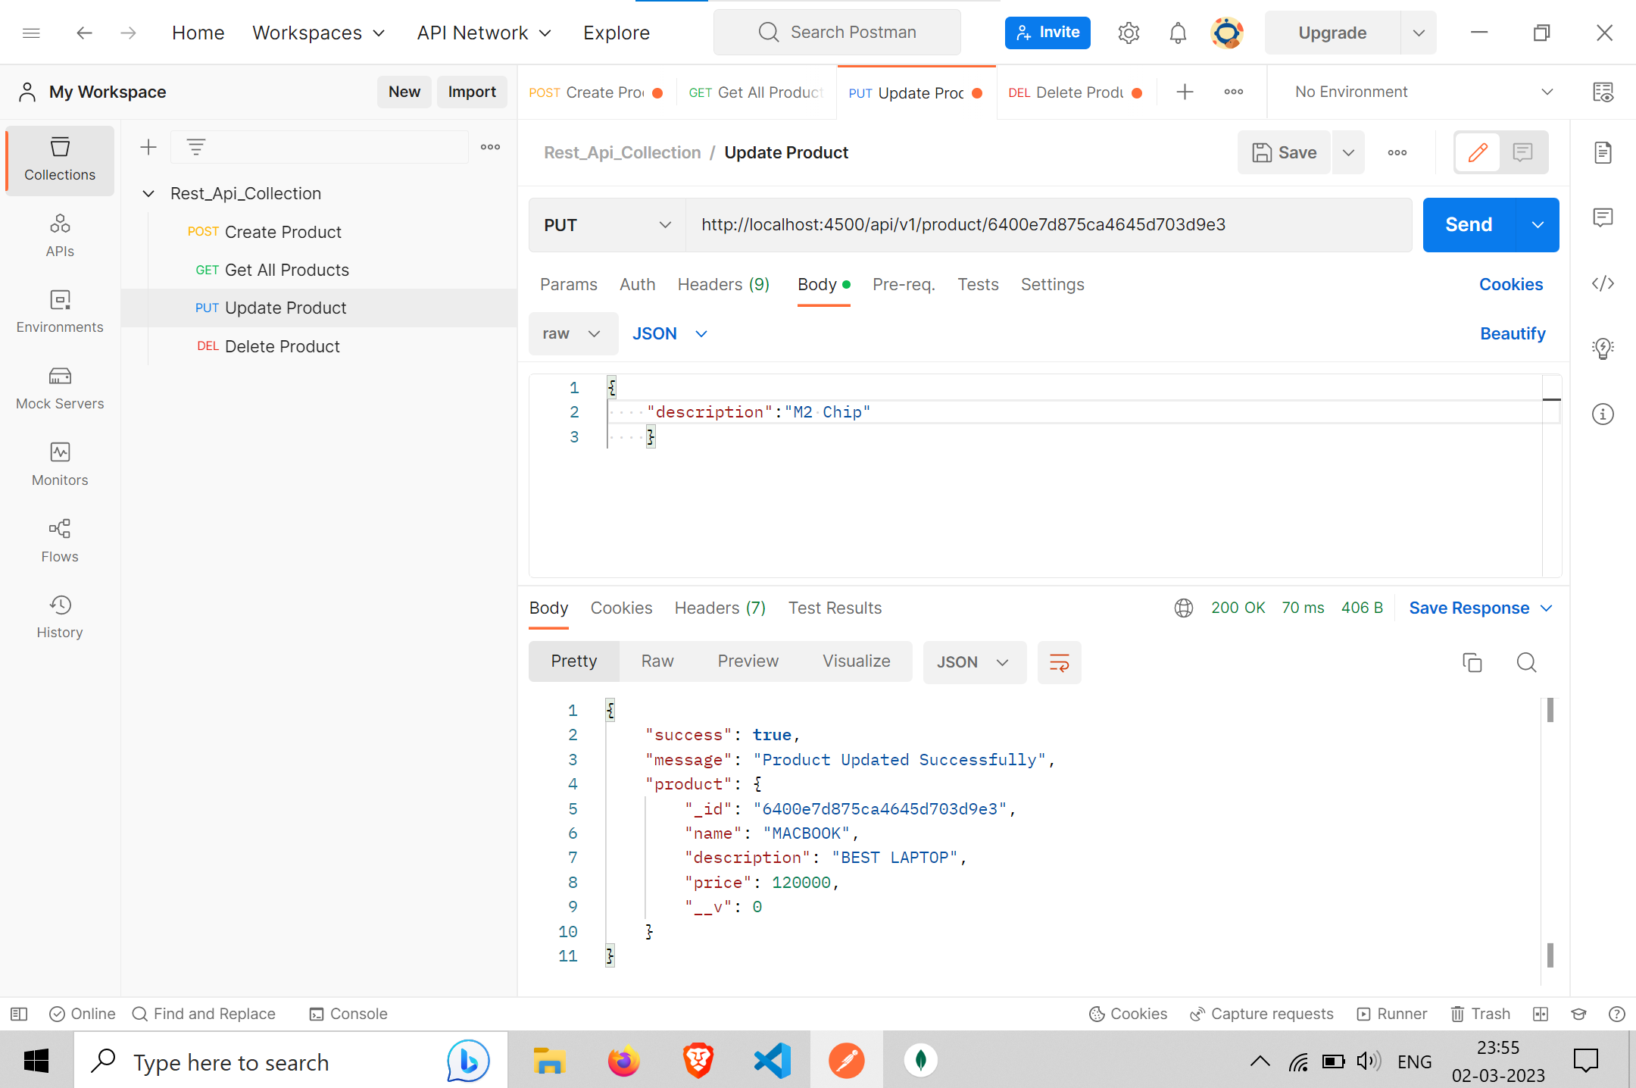Click the Send button
Image resolution: width=1636 pixels, height=1088 pixels.
[x=1468, y=224]
